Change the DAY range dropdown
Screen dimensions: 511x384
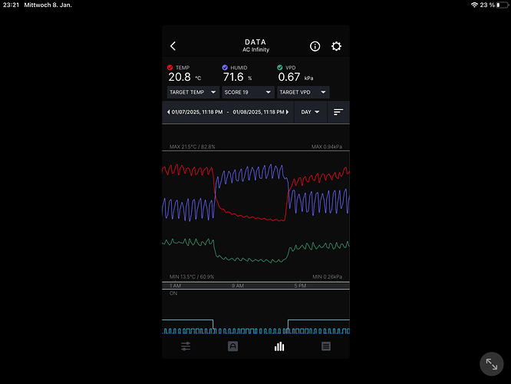(311, 112)
